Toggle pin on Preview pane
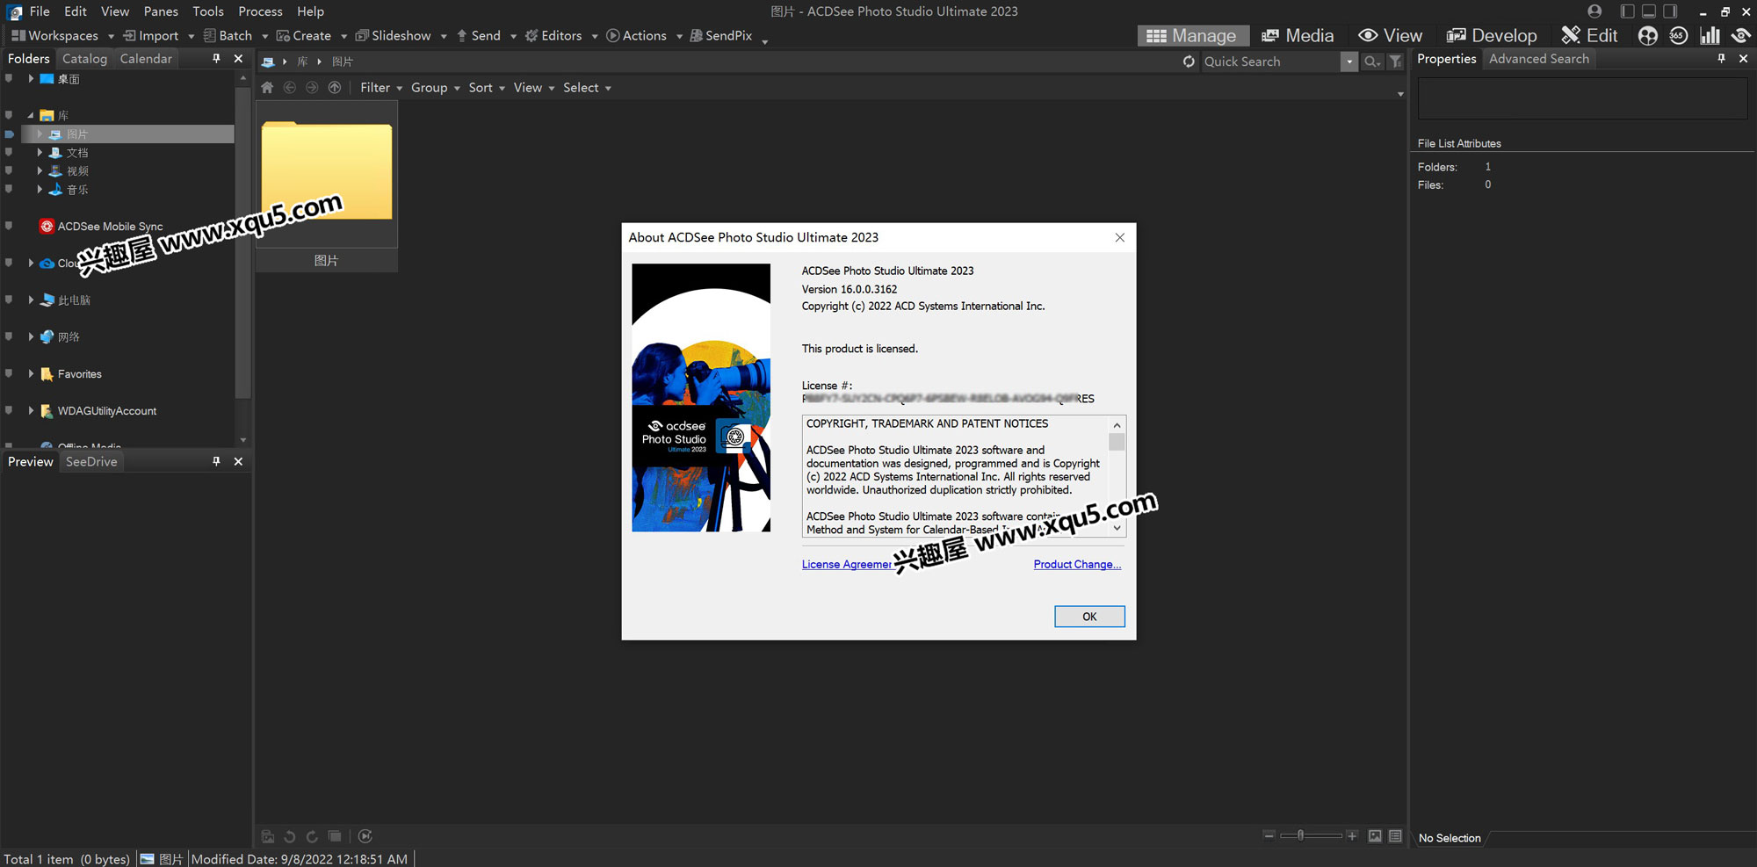 point(216,461)
